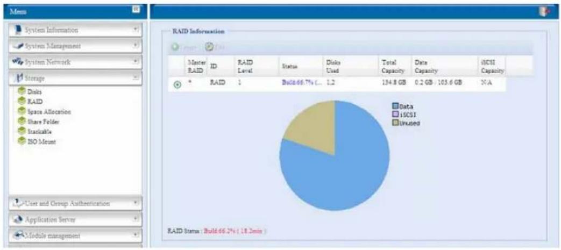The width and height of the screenshot is (561, 250).
Task: Open the Module management menu
Action: 75,235
